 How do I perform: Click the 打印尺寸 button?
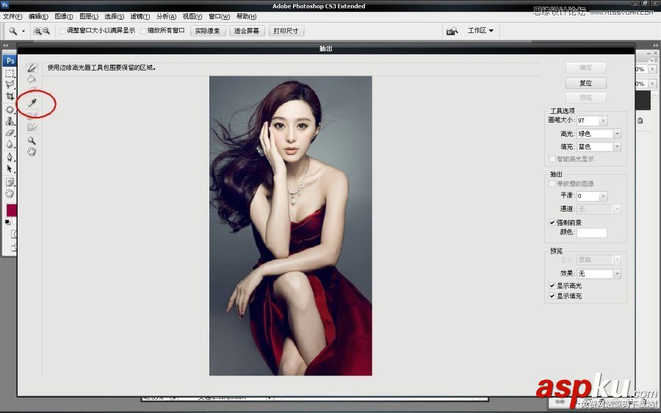(286, 31)
